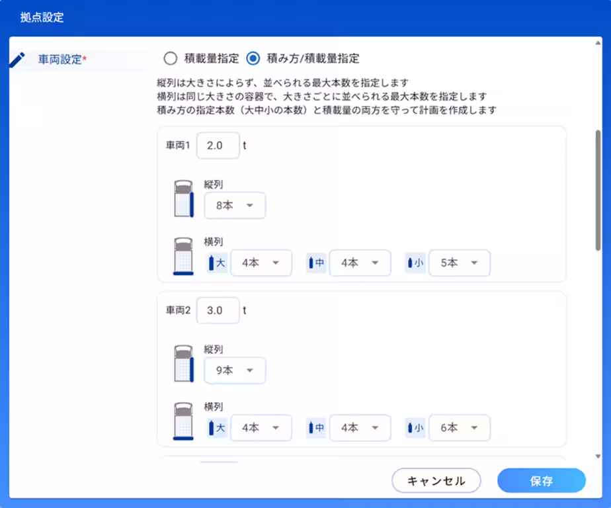Click the 大 bottle icon in 車両2's 横列 row

[213, 427]
